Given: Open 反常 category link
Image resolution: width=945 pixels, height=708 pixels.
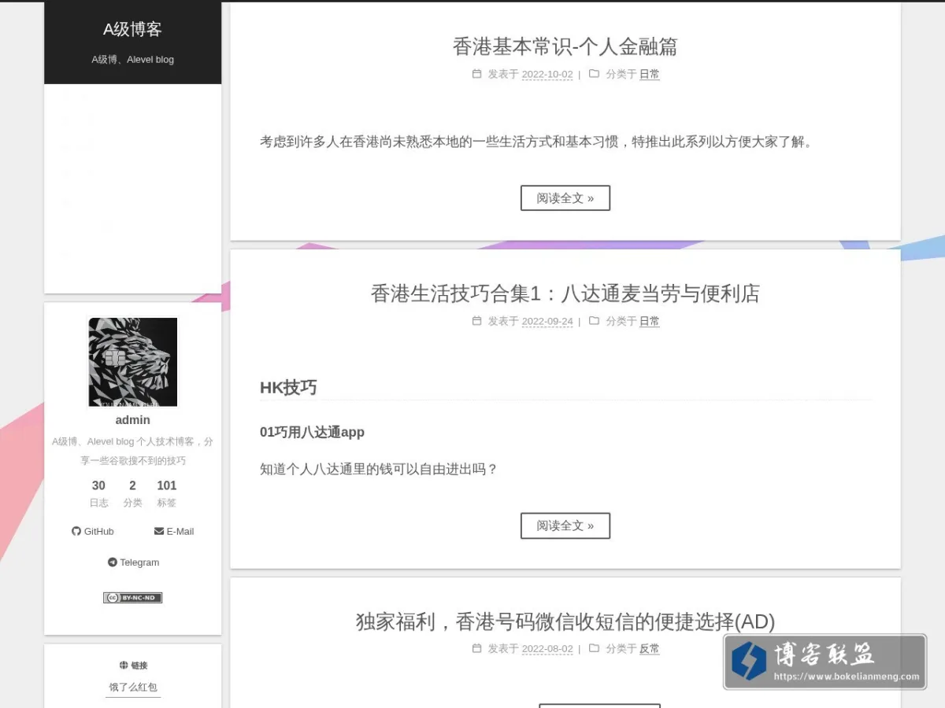Looking at the screenshot, I should [x=649, y=649].
